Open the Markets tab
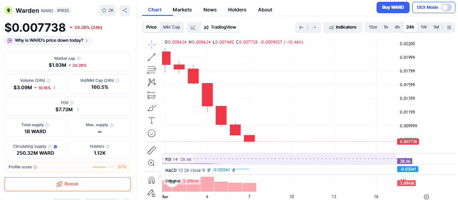 (x=182, y=10)
